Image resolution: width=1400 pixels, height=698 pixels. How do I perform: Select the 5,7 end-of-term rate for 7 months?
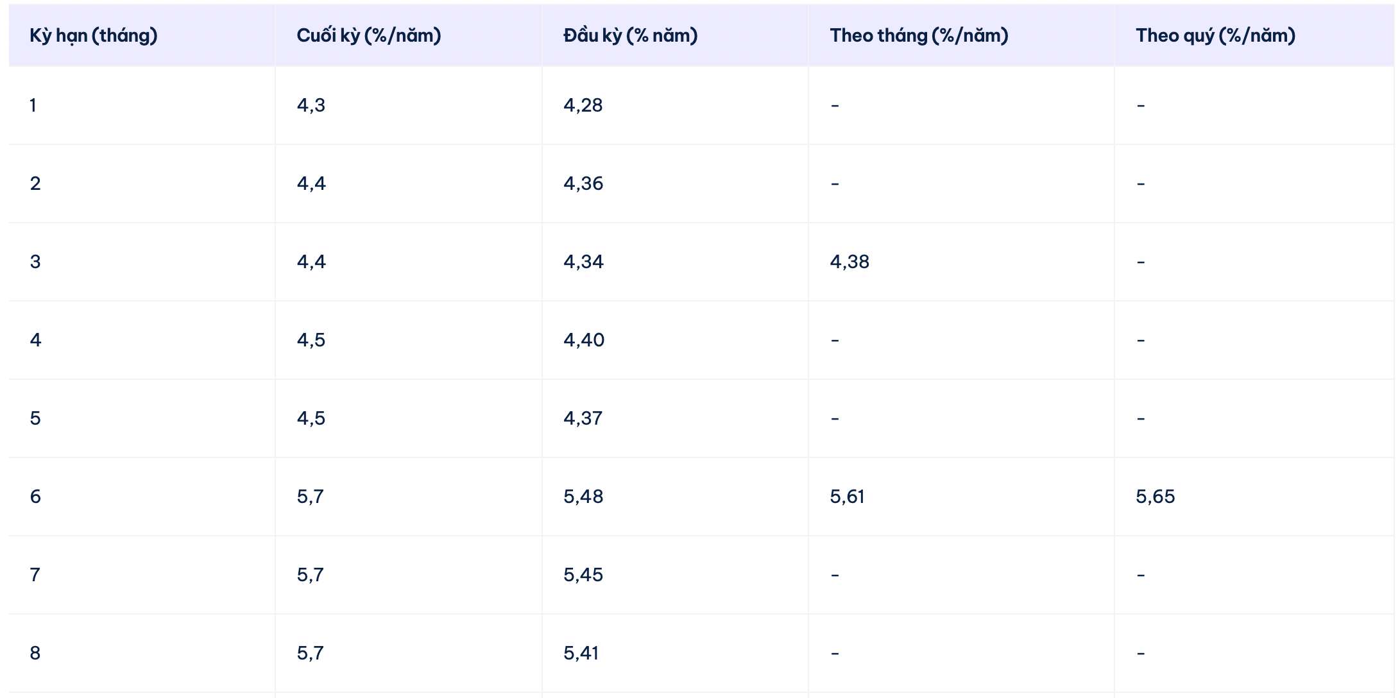pos(311,575)
